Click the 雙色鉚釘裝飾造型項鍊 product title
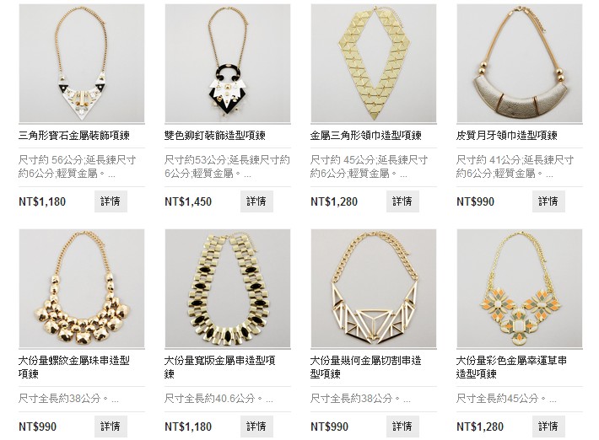 pyautogui.click(x=215, y=136)
